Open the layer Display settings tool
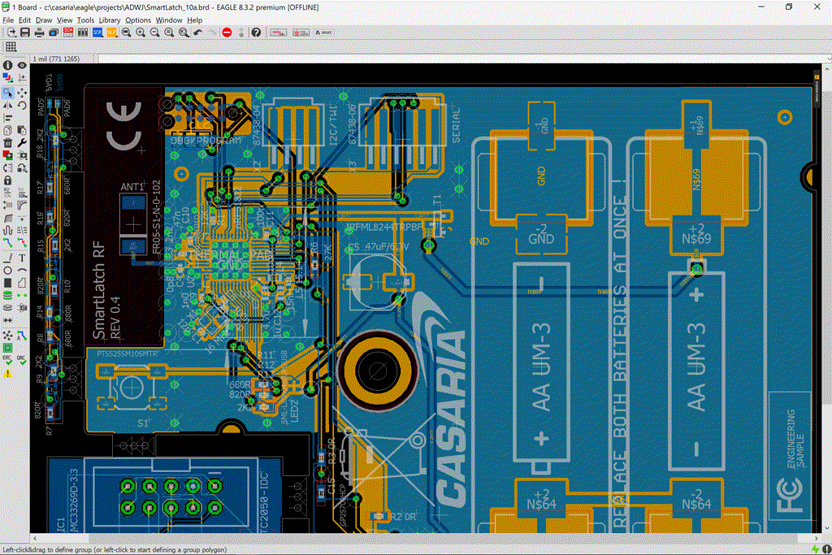This screenshot has width=832, height=555. [7, 79]
